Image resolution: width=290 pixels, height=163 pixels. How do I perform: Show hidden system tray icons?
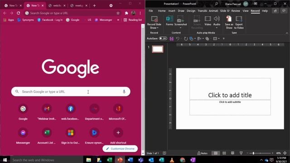coord(261,160)
